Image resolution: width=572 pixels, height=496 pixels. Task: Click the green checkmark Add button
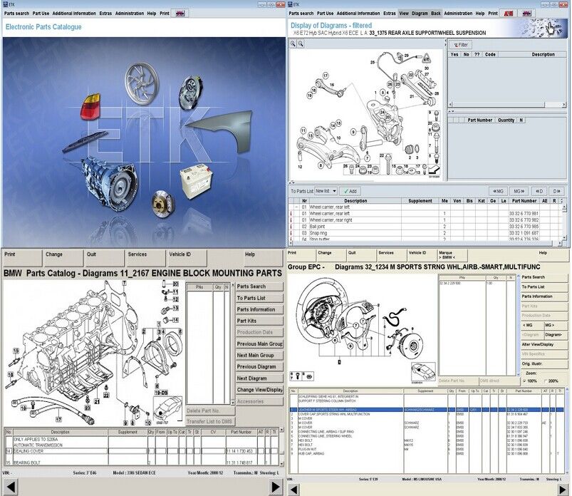349,191
